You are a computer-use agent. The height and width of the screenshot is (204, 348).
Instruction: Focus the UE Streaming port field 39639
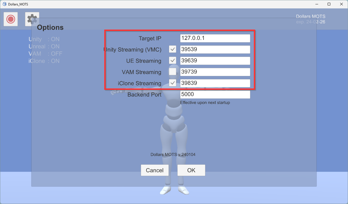pos(215,60)
